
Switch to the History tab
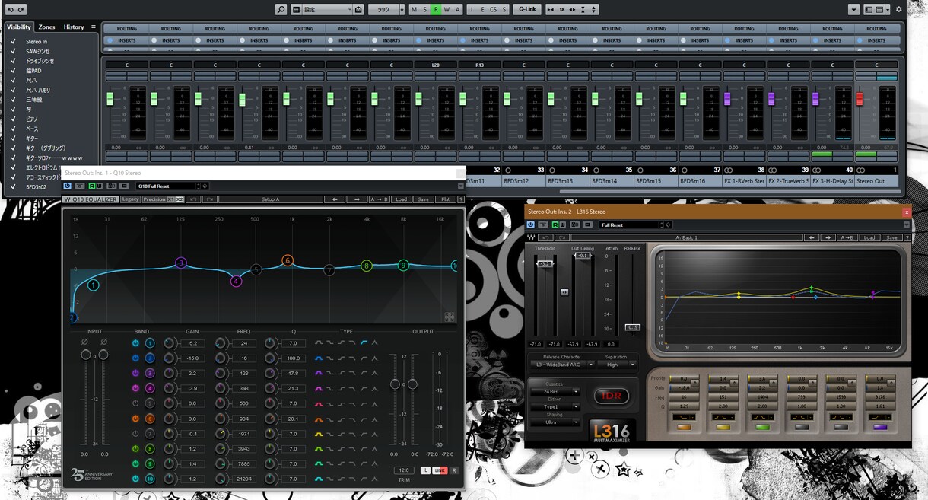74,27
